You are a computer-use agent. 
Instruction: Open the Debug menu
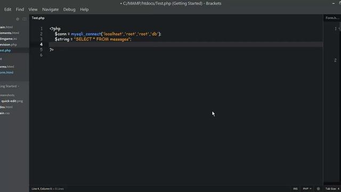tap(69, 10)
